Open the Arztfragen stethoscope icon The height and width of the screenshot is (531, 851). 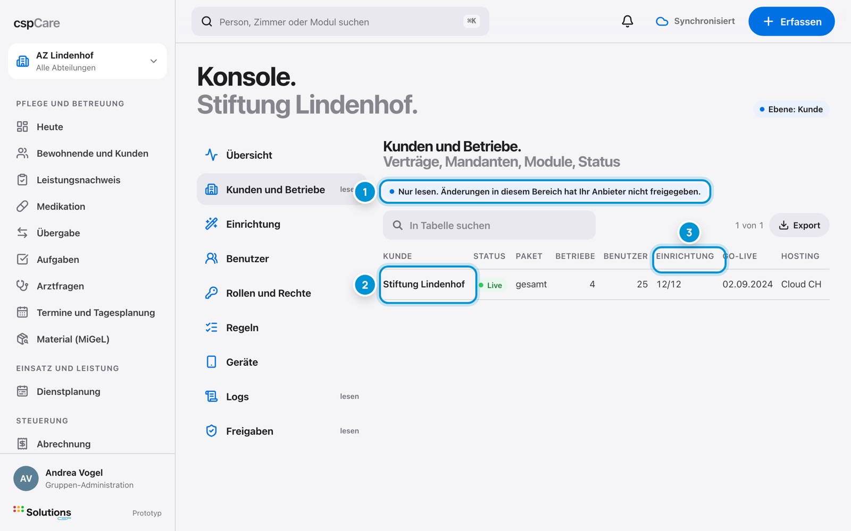(x=22, y=286)
